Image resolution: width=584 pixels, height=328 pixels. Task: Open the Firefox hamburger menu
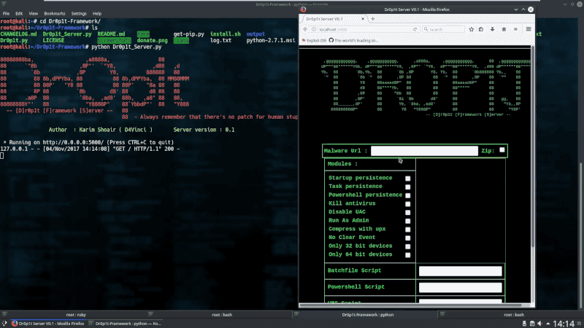528,29
